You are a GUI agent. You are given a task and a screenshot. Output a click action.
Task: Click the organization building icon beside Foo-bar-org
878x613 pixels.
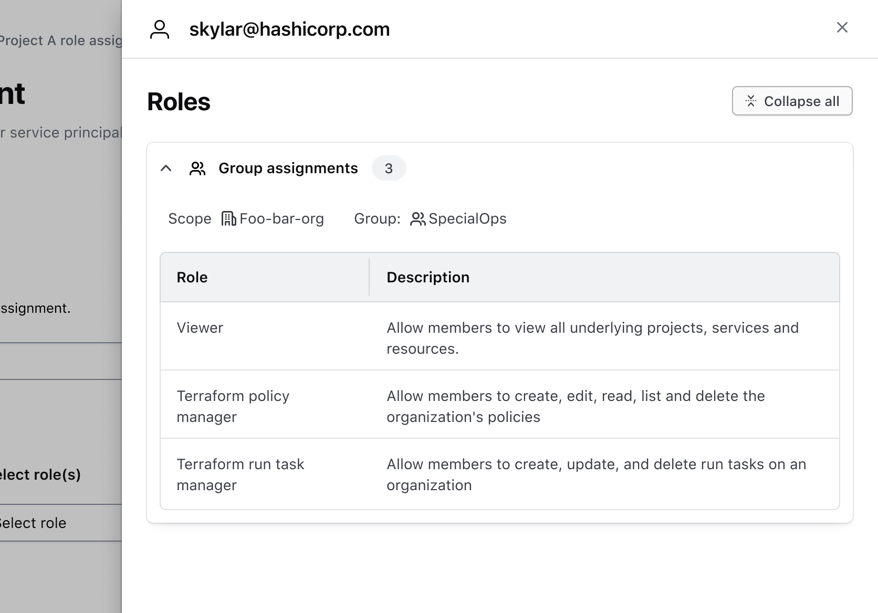[228, 218]
